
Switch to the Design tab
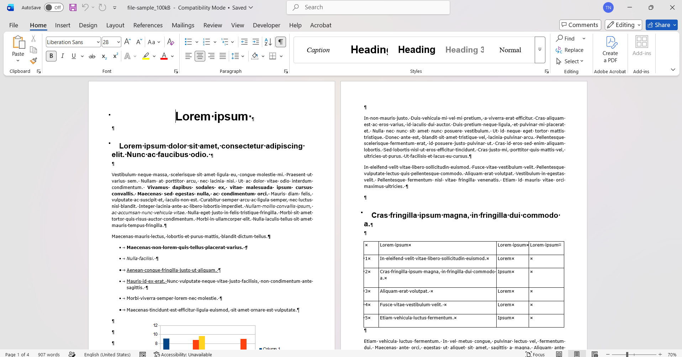[x=88, y=25]
